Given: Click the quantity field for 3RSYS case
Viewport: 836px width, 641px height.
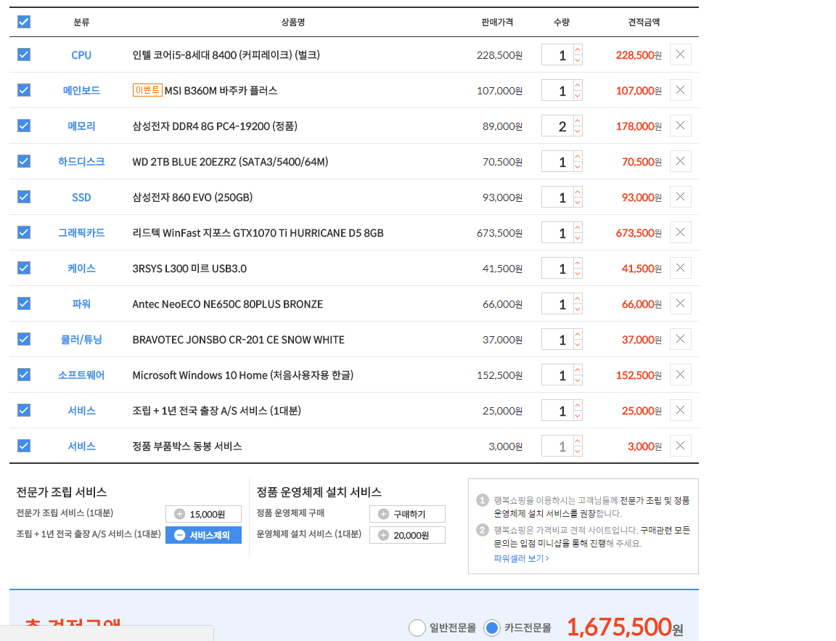Looking at the screenshot, I should [x=557, y=269].
